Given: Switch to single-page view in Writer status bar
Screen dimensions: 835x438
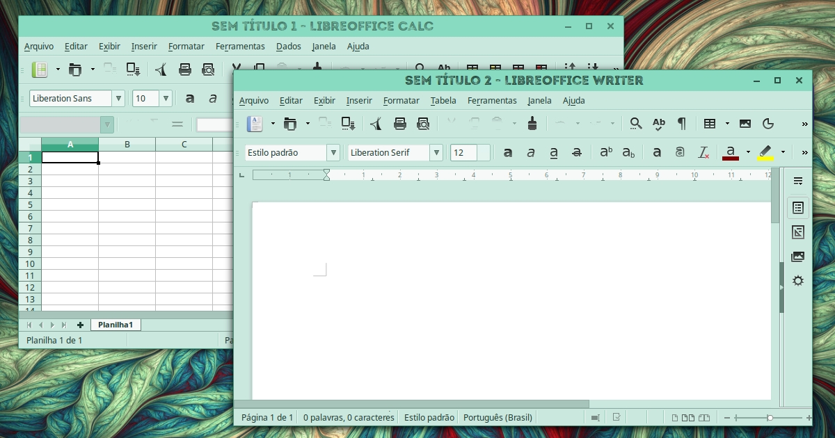Looking at the screenshot, I should [674, 418].
